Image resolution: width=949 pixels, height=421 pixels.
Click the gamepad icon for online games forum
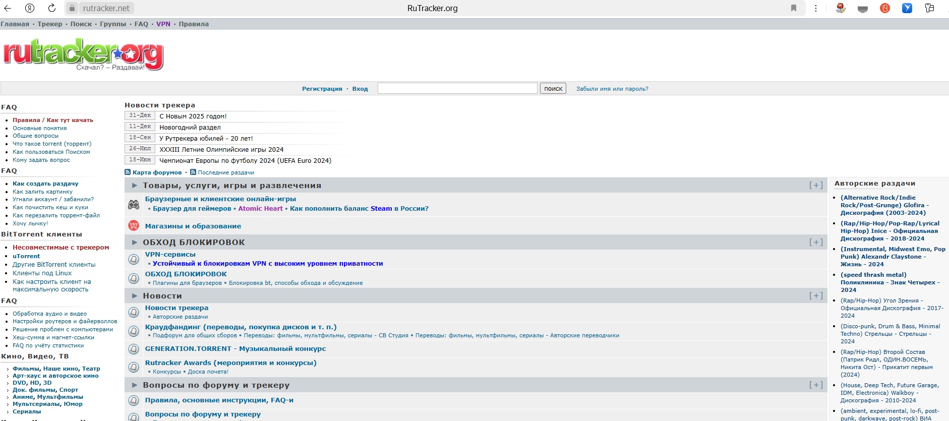click(134, 204)
